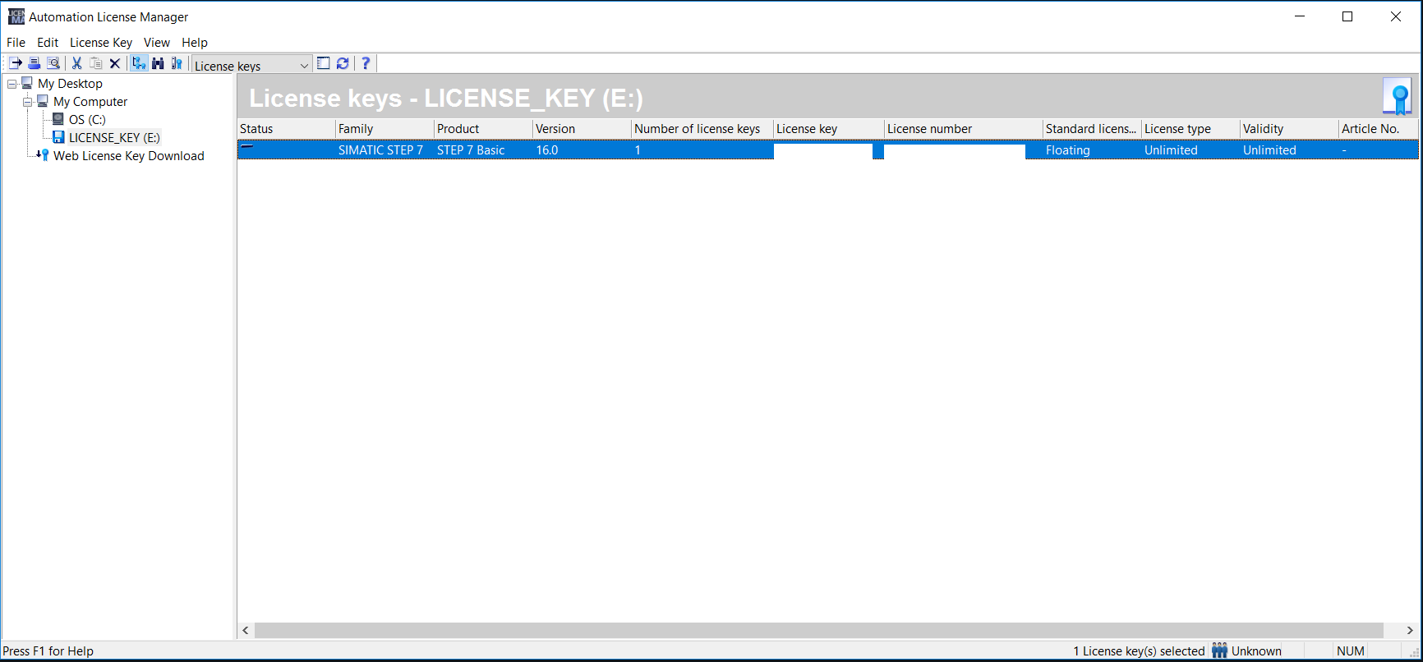Click the Print toolbar icon
Viewport: 1423px width, 662px height.
click(35, 63)
